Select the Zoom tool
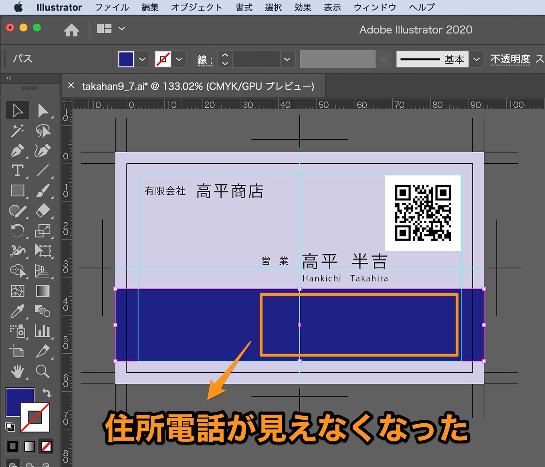 (43, 372)
